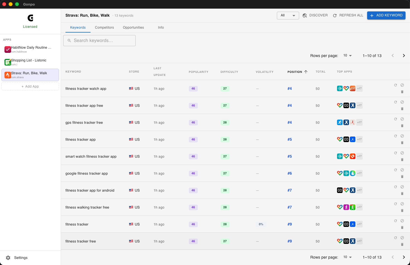The width and height of the screenshot is (410, 265).
Task: Click the Gonpo logo above Licensed
Action: [x=30, y=18]
